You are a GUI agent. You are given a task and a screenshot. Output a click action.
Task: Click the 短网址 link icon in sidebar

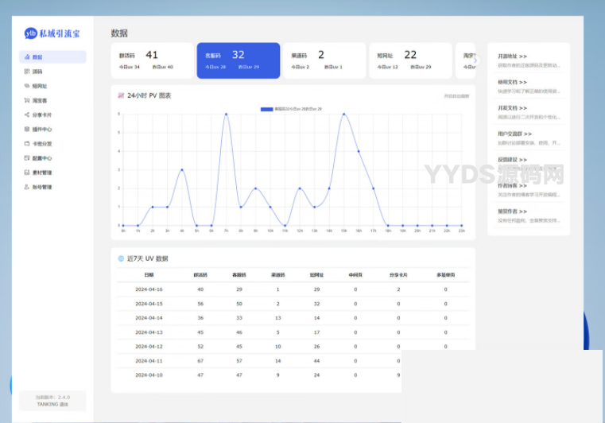tap(27, 86)
